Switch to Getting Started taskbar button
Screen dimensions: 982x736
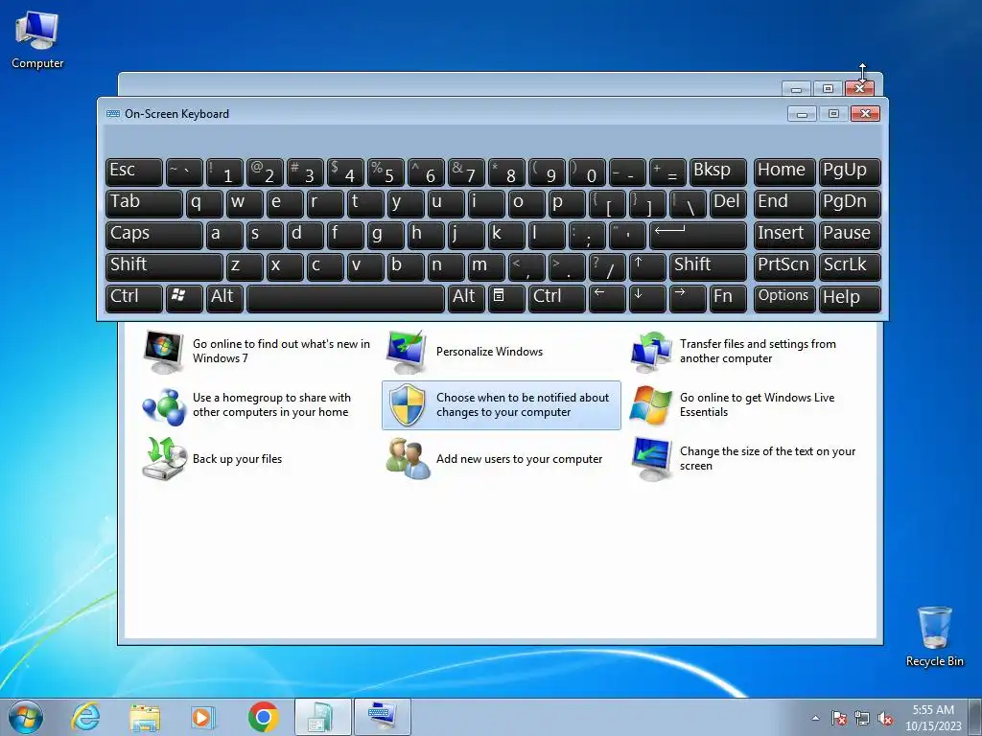pos(322,717)
